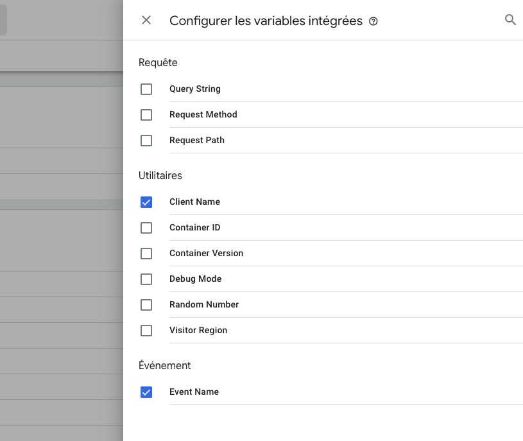Click the dimmed background area beside panel

[62, 234]
